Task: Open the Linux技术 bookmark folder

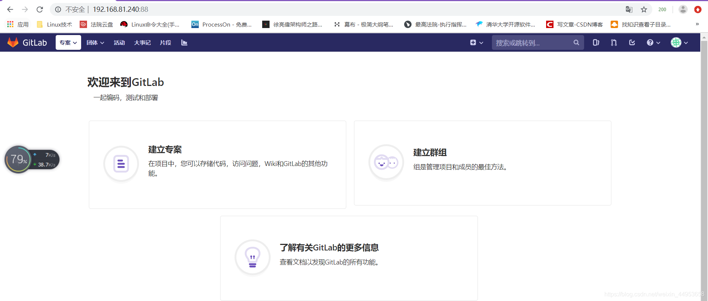Action: 54,24
